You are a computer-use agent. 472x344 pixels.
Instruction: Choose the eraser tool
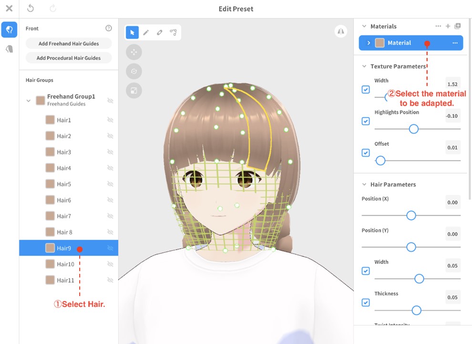click(159, 32)
